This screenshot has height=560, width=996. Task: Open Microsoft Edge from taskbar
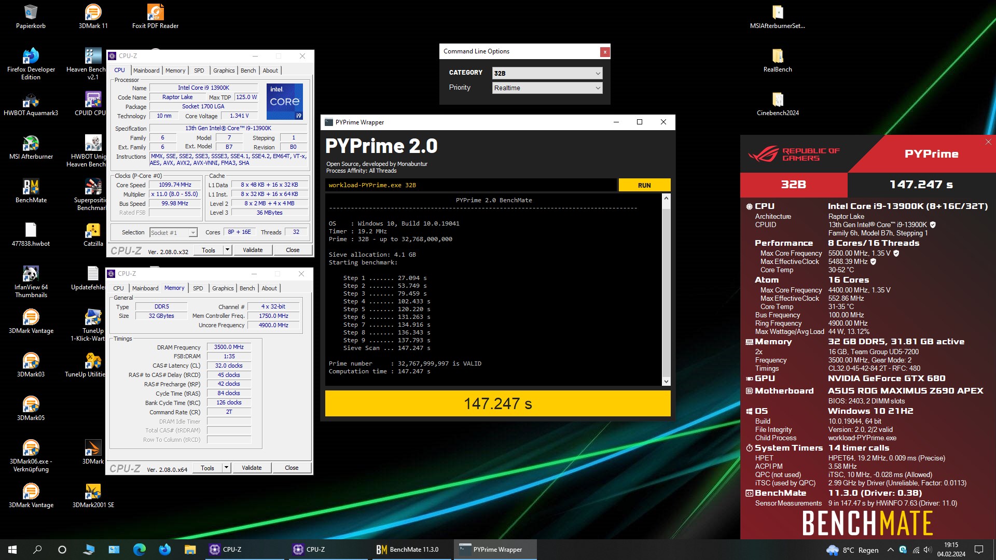tap(140, 550)
